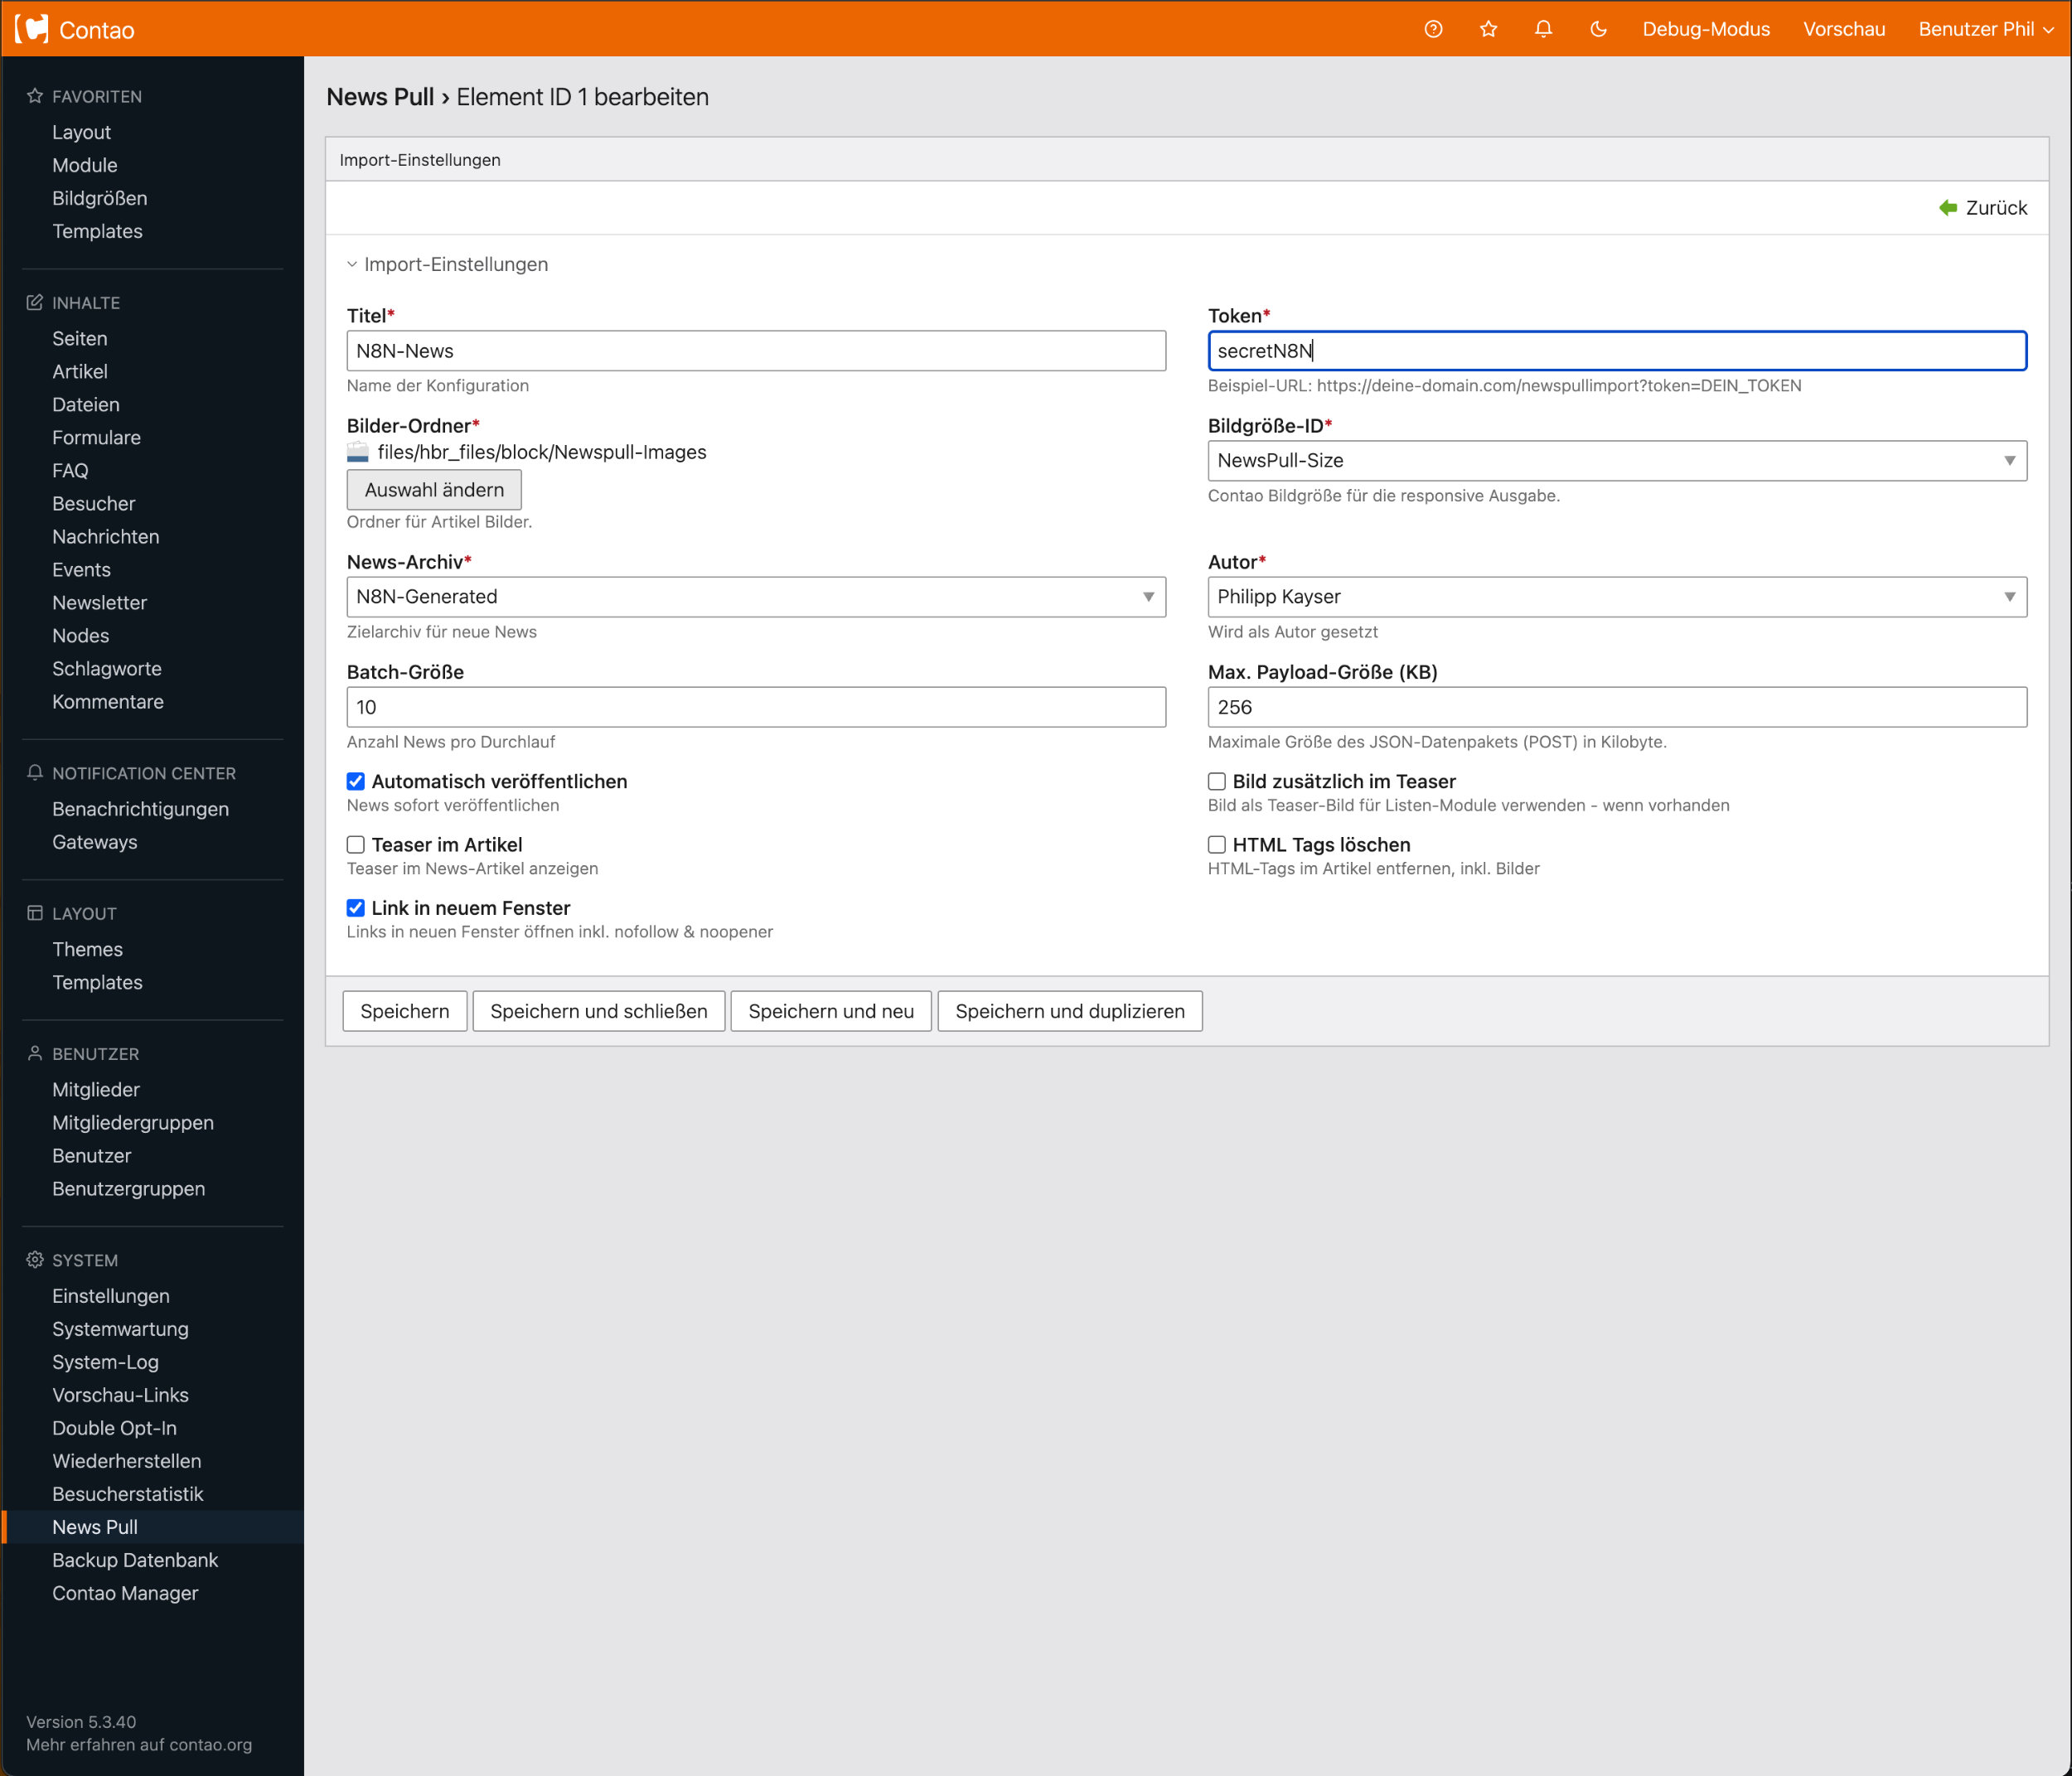Image resolution: width=2072 pixels, height=1776 pixels.
Task: Open the help question mark icon
Action: (1433, 29)
